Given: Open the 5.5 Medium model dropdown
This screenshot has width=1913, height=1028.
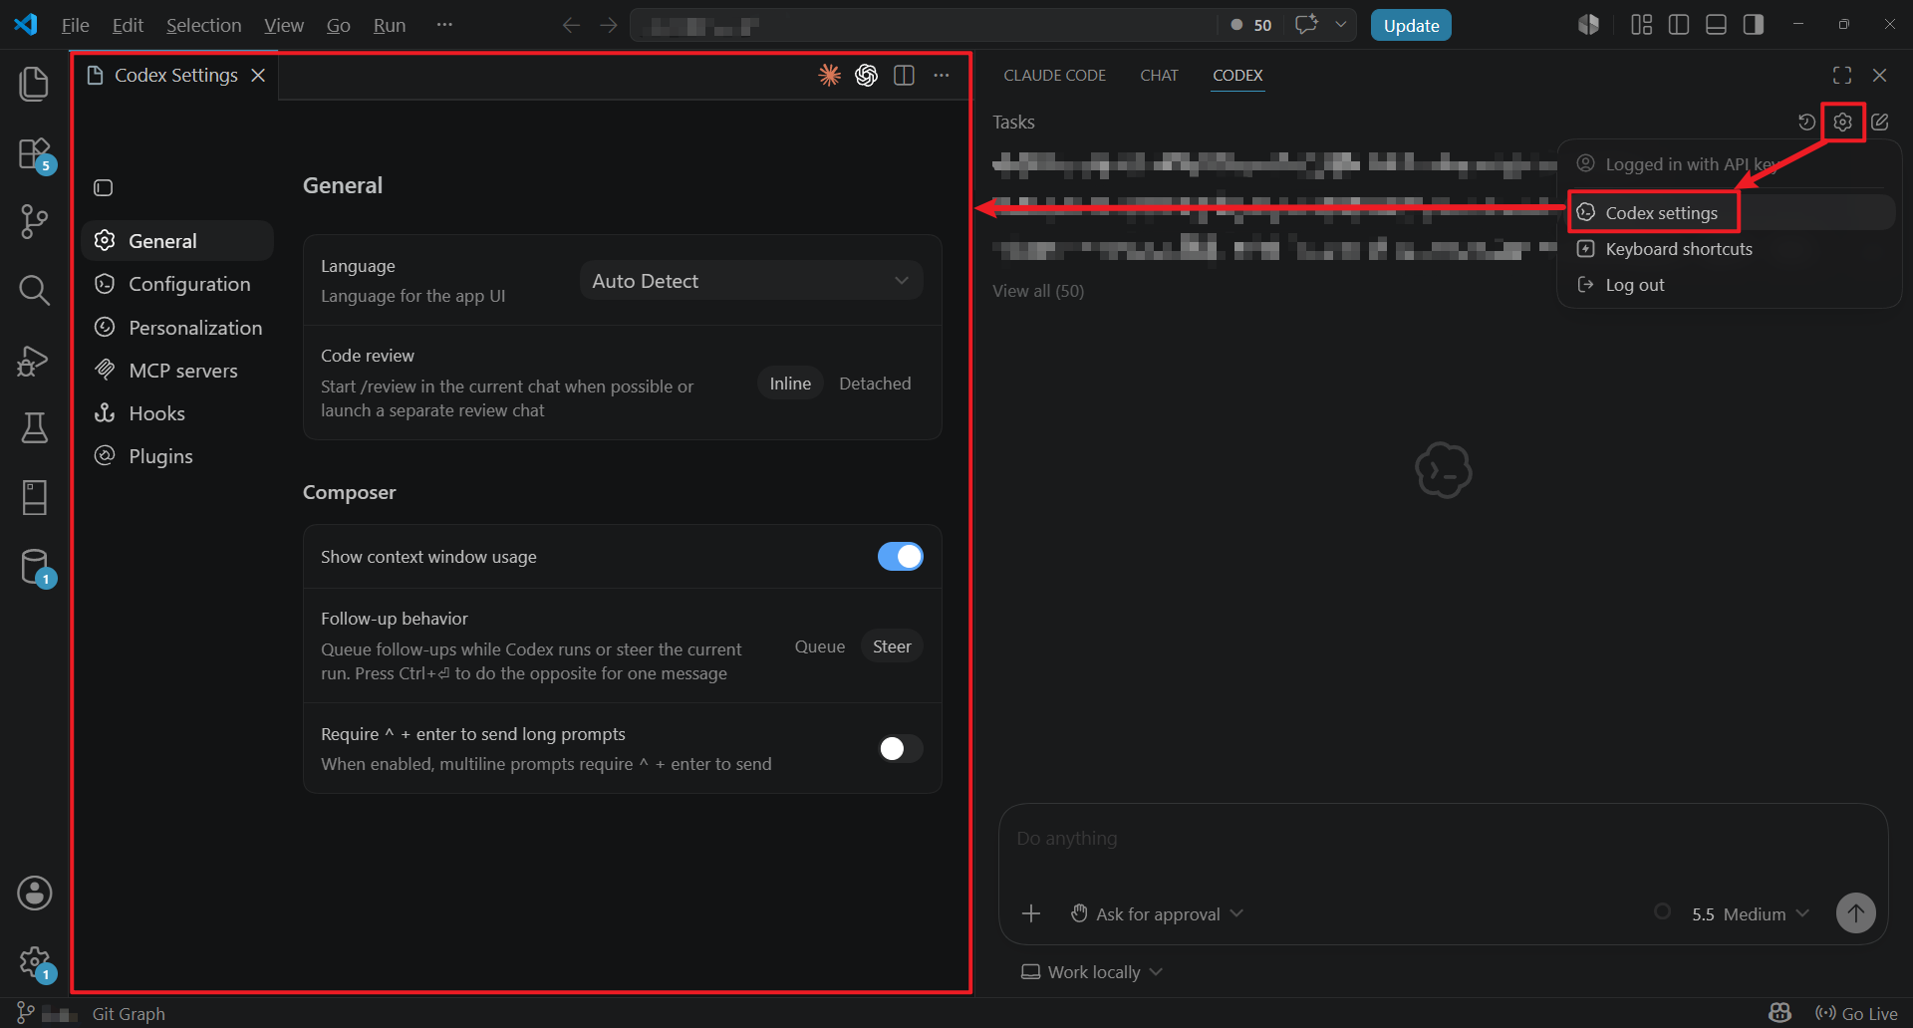Looking at the screenshot, I should [x=1750, y=913].
